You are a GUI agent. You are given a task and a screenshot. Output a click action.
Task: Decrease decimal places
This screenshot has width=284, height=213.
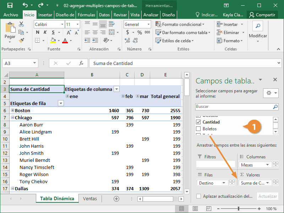coord(135,40)
